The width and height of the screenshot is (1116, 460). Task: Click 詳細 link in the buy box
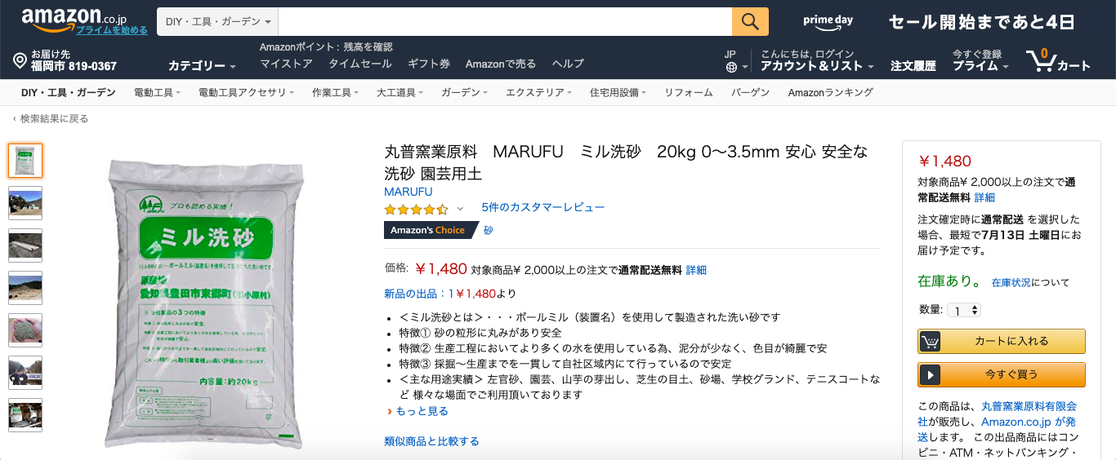[984, 197]
